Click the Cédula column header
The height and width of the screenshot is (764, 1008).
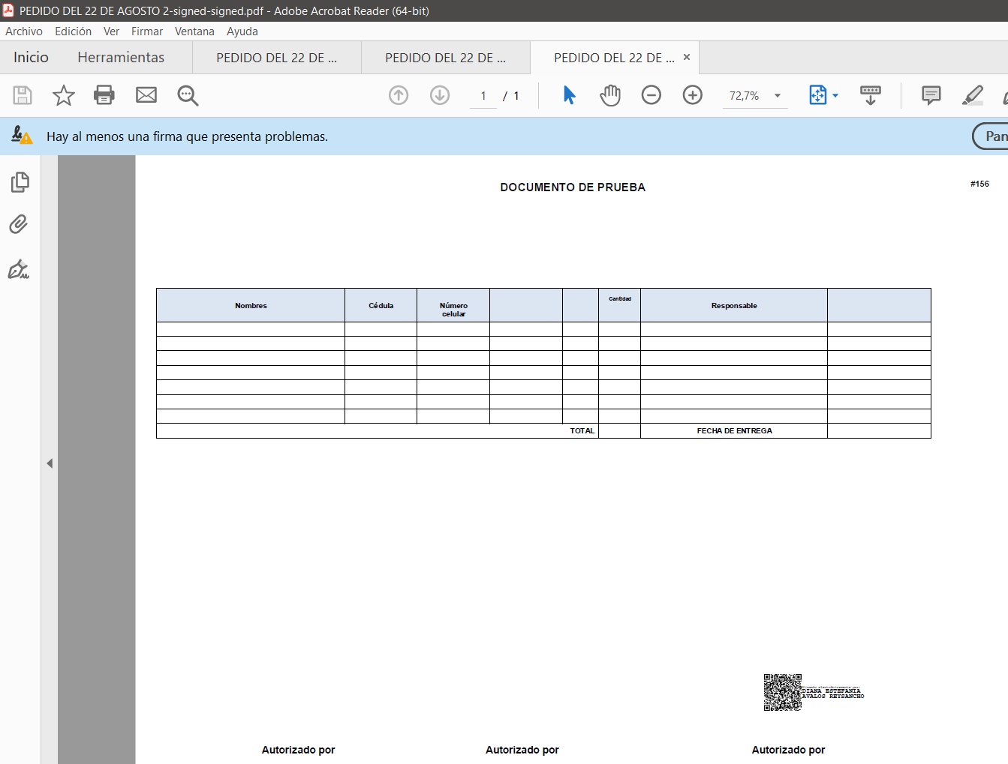pos(381,306)
